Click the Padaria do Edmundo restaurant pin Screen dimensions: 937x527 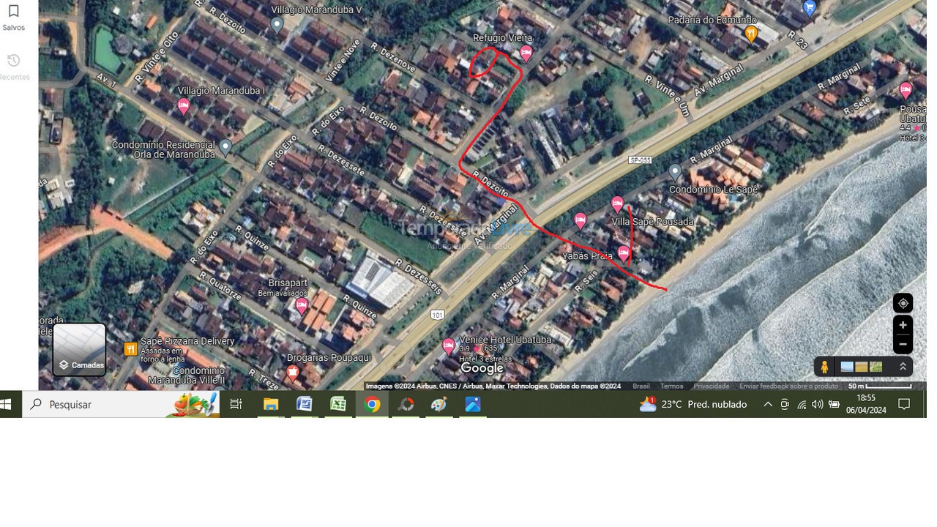(x=750, y=34)
